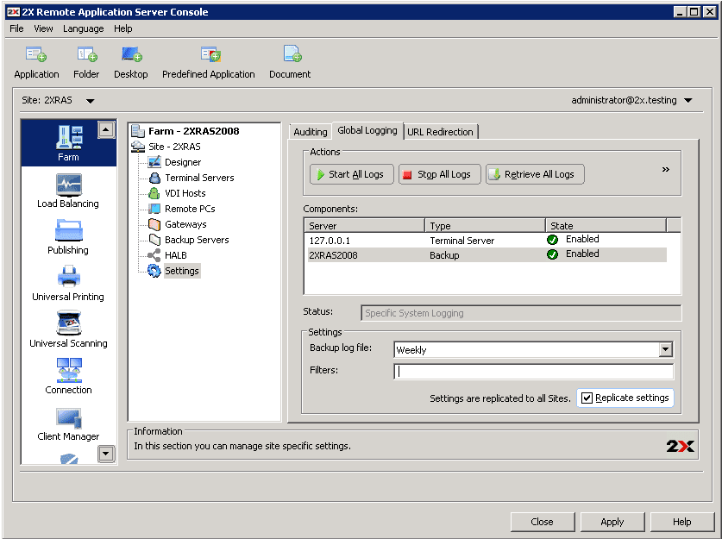Open the administrator@2x.testing dropdown

(688, 100)
